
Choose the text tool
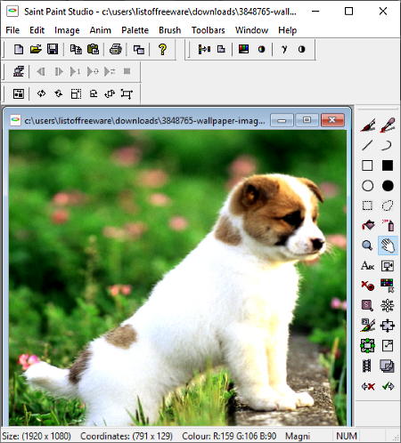[x=368, y=266]
